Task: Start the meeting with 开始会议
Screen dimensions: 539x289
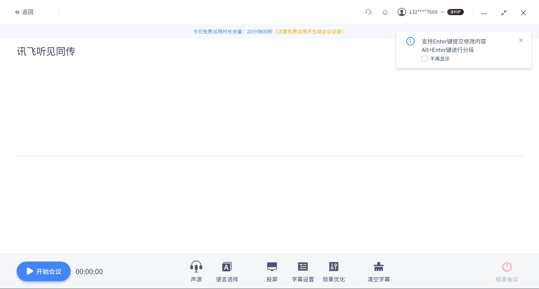Action: coord(44,271)
